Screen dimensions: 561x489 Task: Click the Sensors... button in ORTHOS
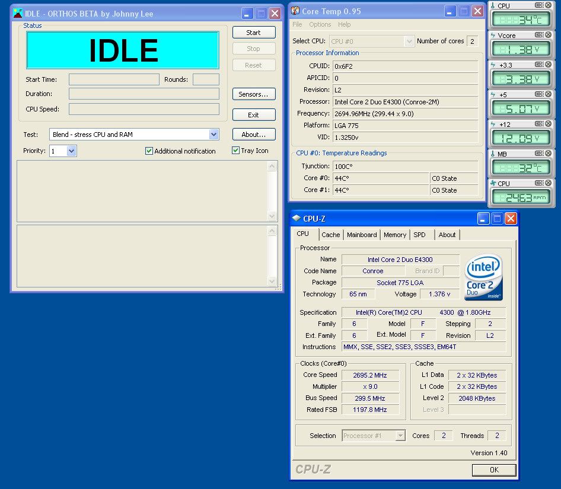[x=254, y=94]
